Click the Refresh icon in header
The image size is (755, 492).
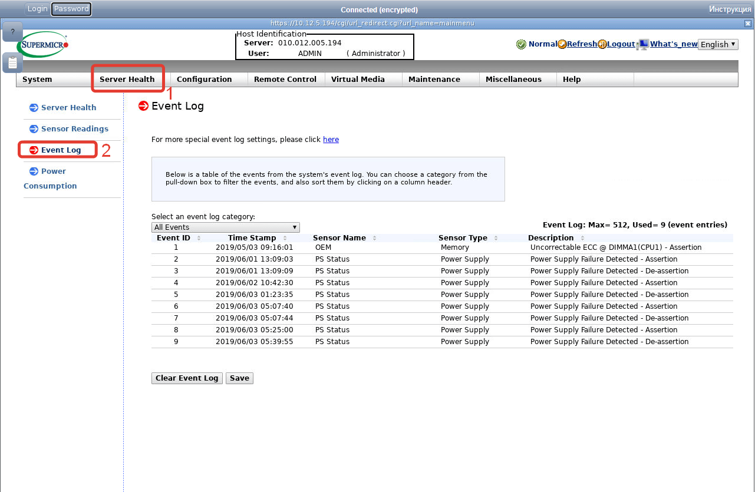click(x=562, y=44)
